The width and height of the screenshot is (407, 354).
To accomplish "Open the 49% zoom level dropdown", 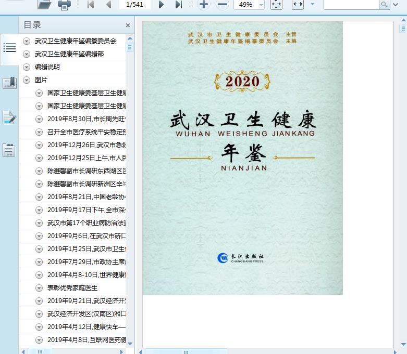I will coord(262,5).
